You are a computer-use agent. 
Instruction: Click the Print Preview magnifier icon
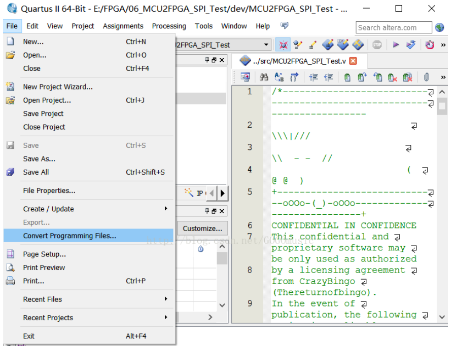11,267
